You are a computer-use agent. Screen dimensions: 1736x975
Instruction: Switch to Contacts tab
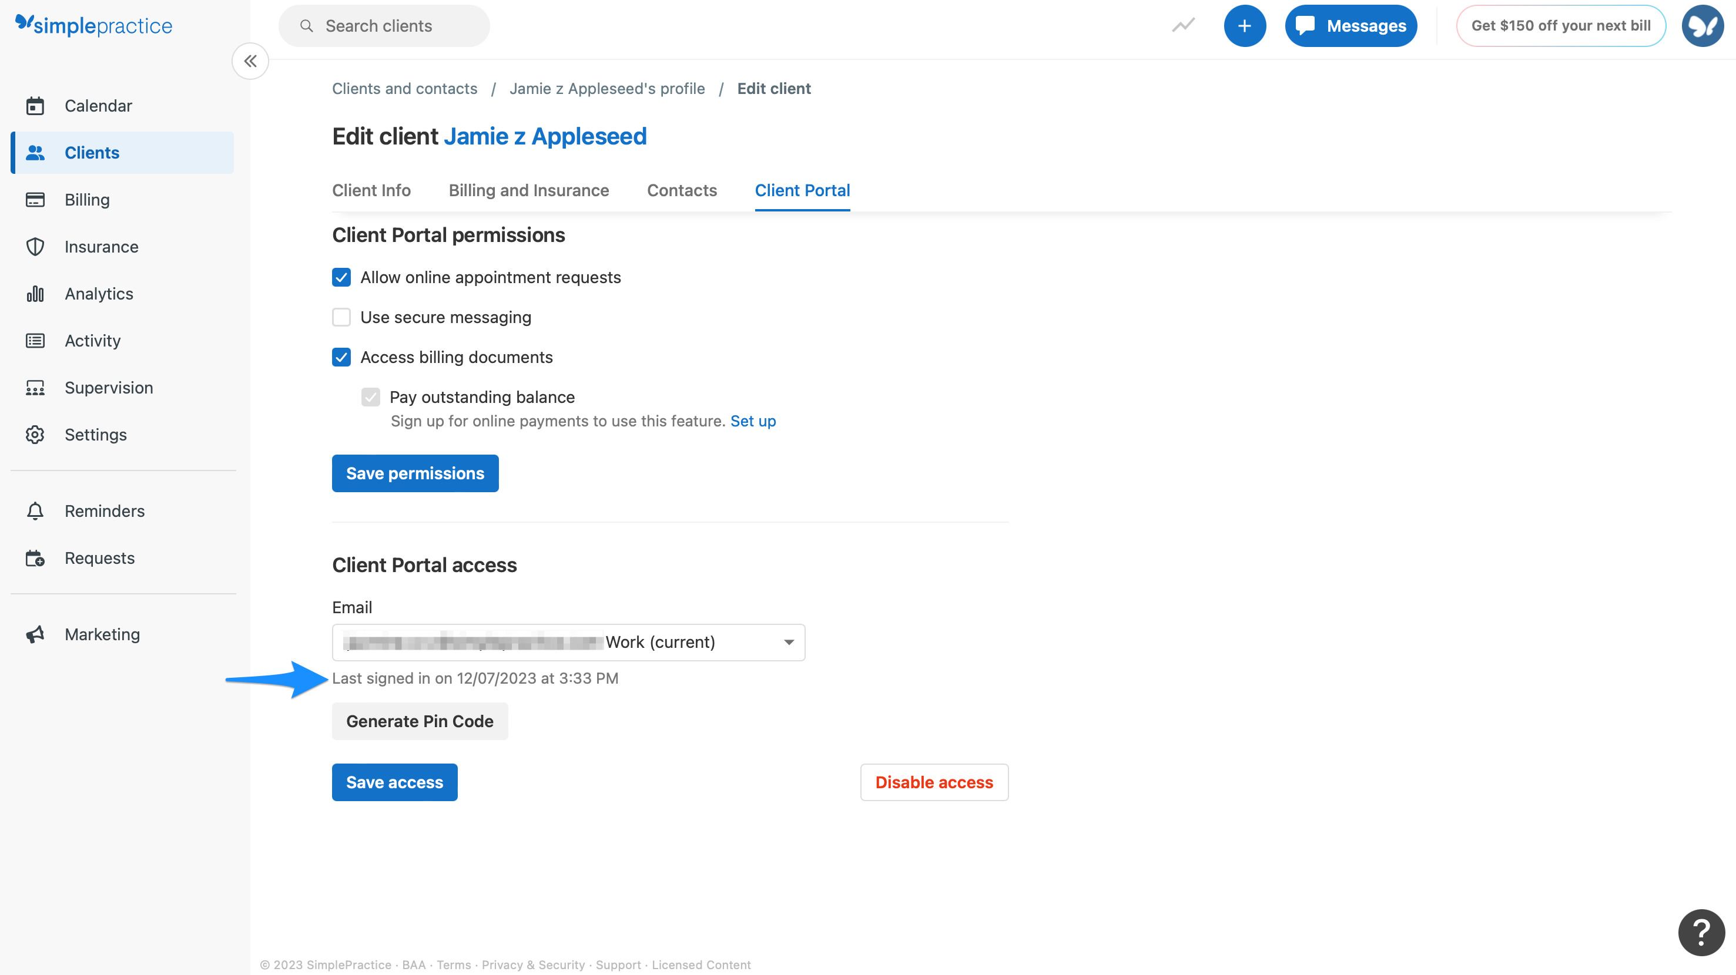682,190
